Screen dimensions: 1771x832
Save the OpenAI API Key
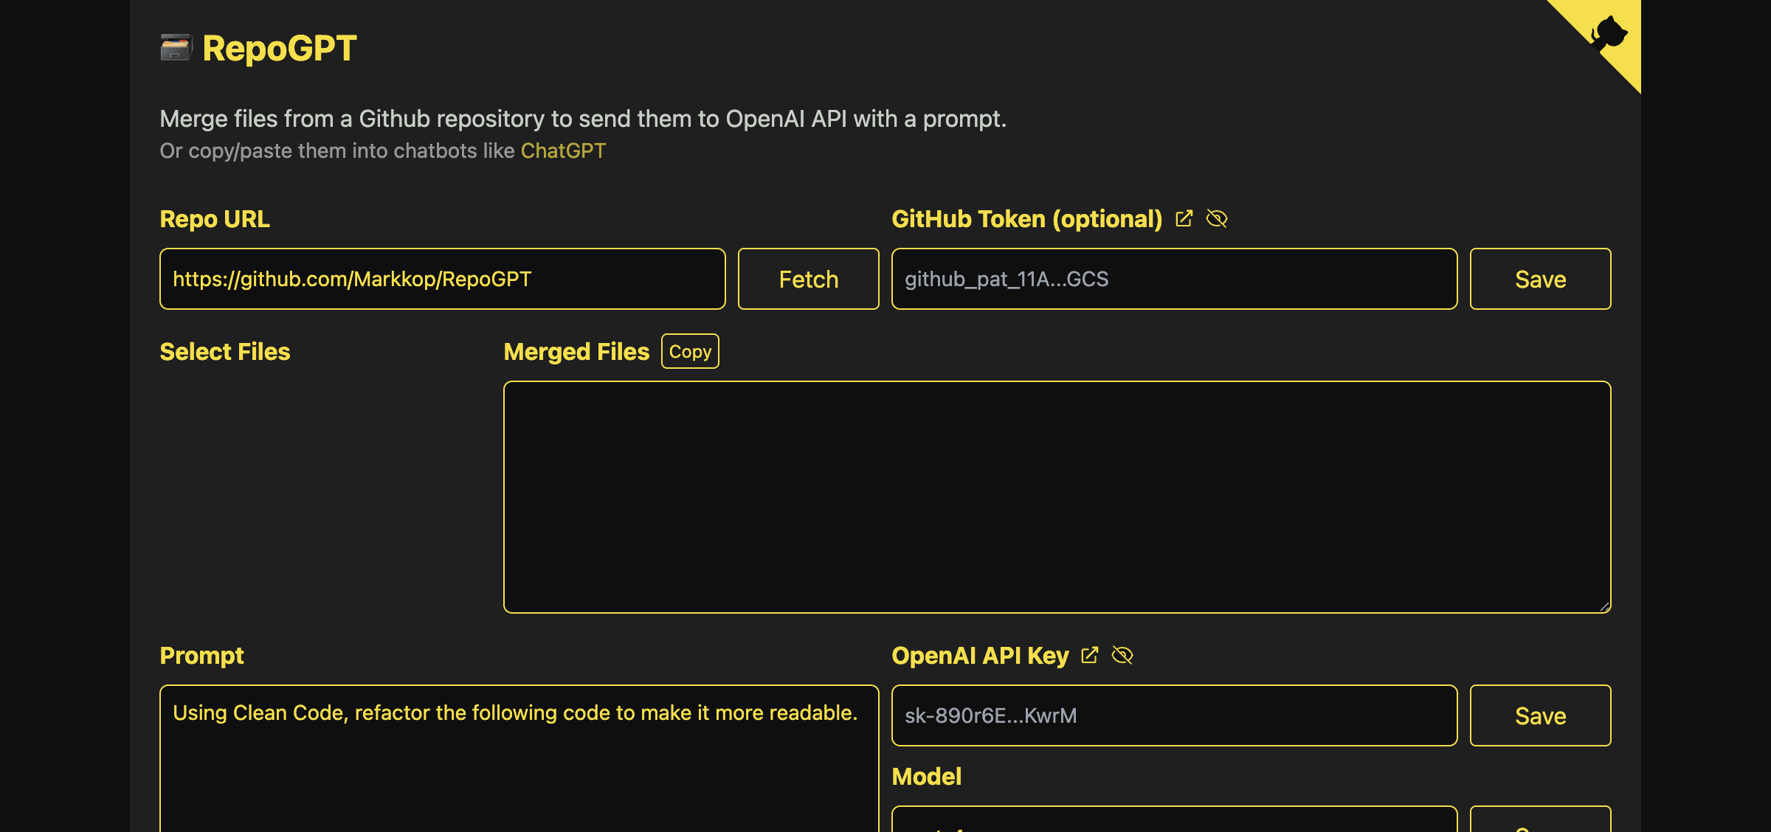pos(1540,715)
